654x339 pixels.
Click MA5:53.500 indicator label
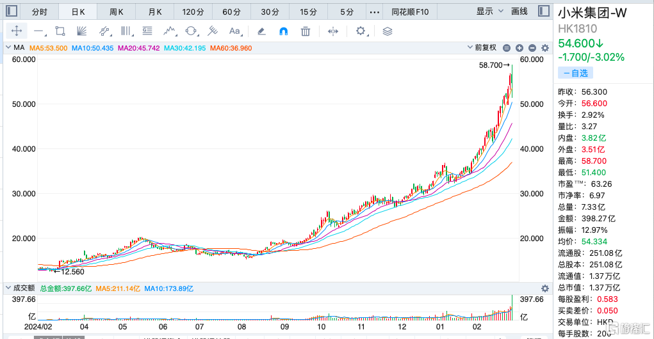click(x=48, y=49)
